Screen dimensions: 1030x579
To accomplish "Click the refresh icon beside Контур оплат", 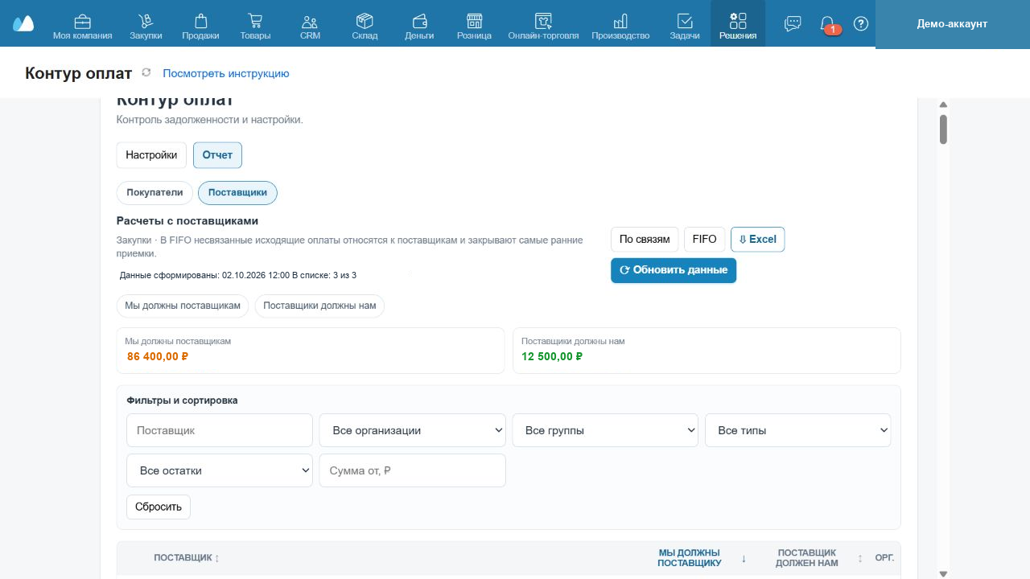I will point(146,73).
